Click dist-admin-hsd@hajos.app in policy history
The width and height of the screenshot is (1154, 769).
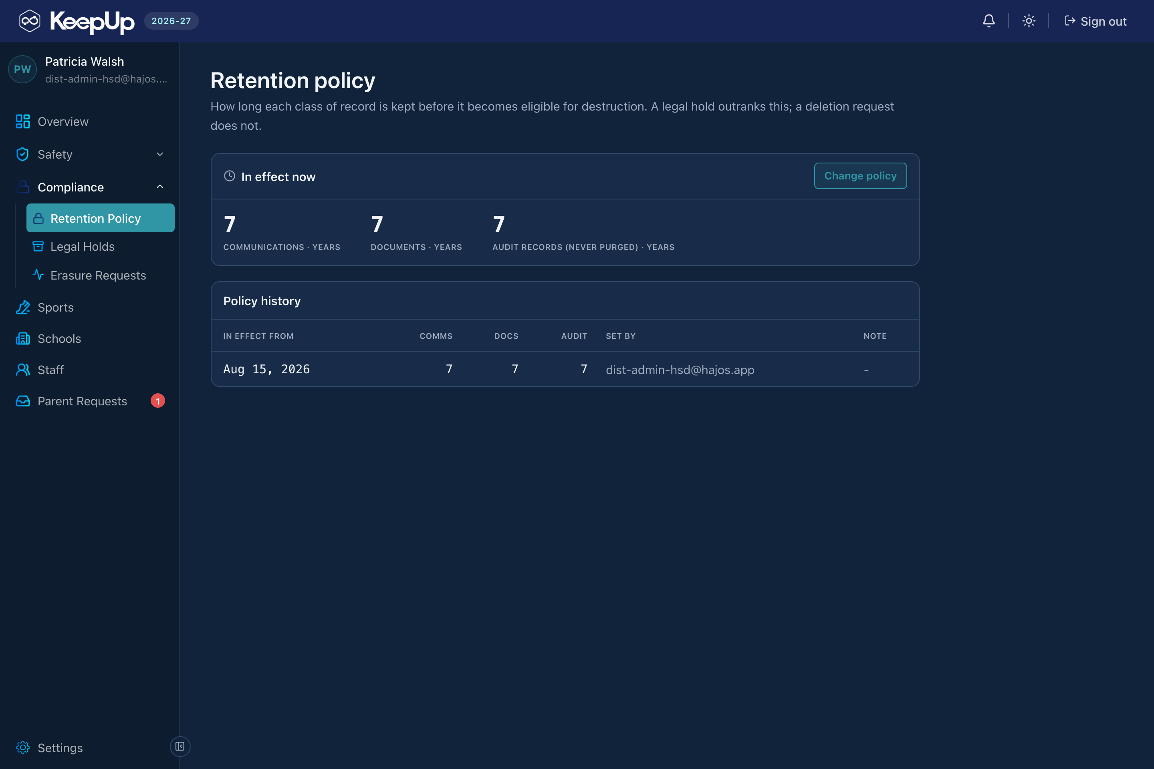[680, 370]
